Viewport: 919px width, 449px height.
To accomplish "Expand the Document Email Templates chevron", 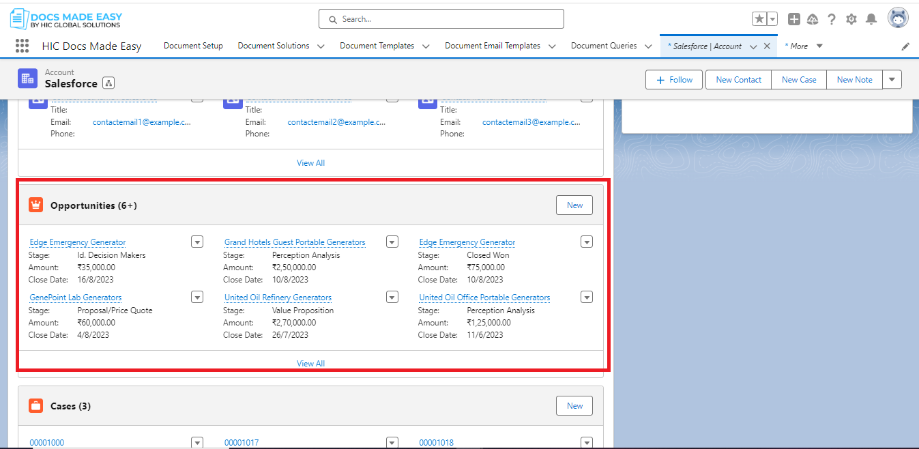I will pyautogui.click(x=552, y=46).
